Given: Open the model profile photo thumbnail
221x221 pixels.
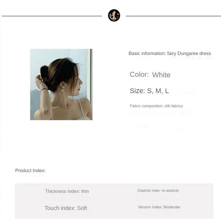Looking at the screenshot, I should tap(61, 85).
